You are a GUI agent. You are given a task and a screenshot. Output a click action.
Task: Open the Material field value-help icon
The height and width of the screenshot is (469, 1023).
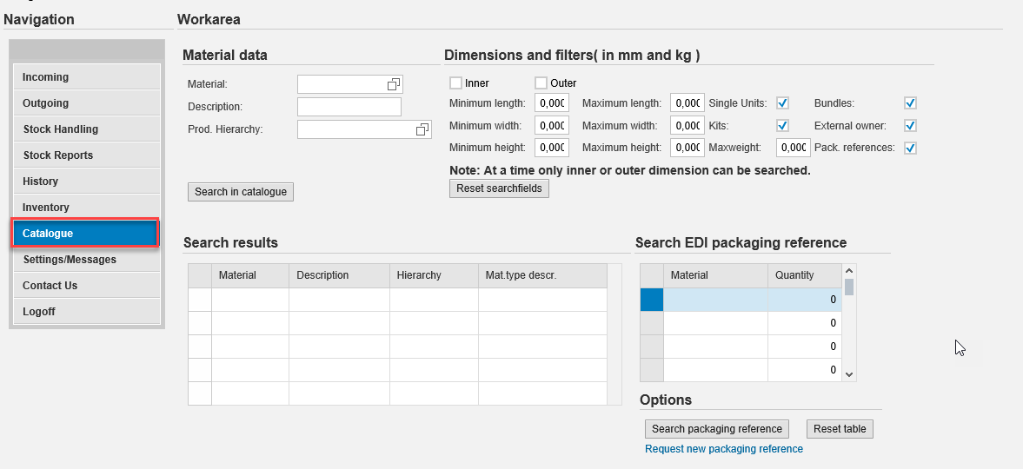[x=394, y=84]
